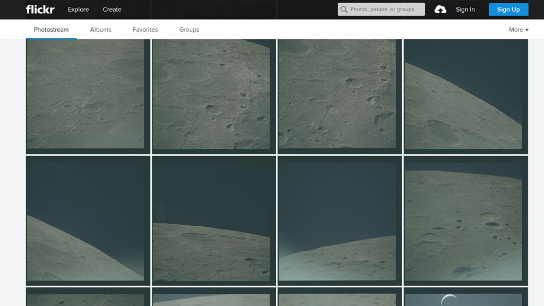544x306 pixels.
Task: Click the Flickr logo
Action: click(x=40, y=10)
